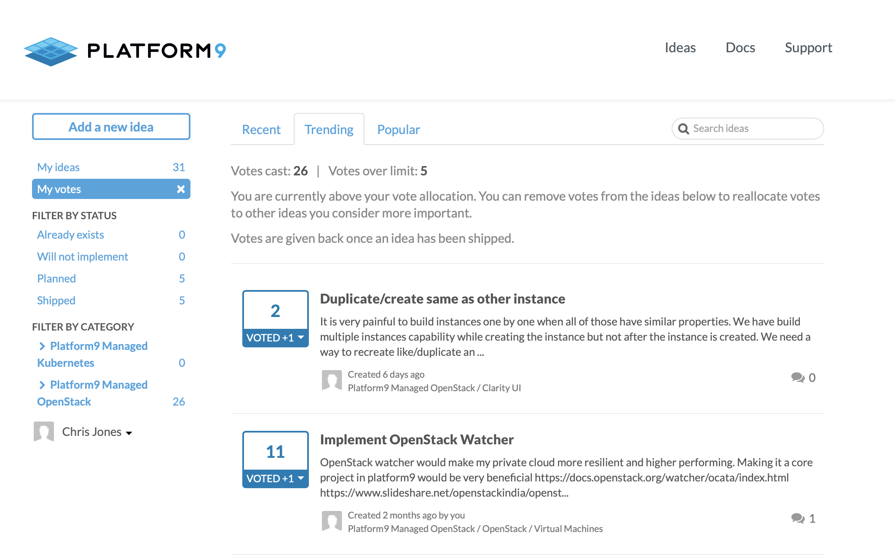The width and height of the screenshot is (895, 559).
Task: Expand Platform9 Managed Kubernetes category chevron
Action: coord(42,346)
